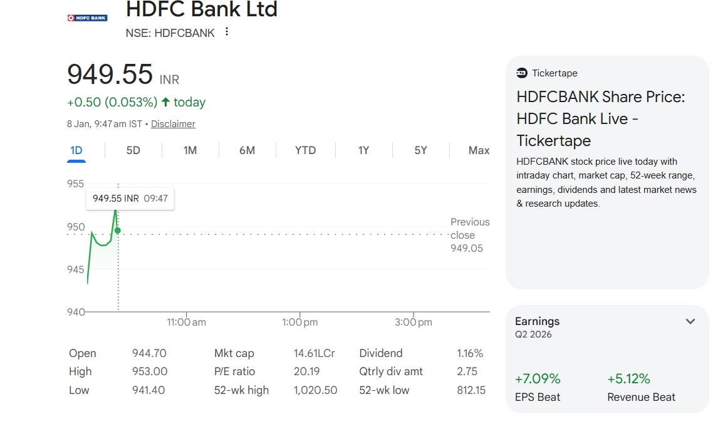Viewport: 713px width, 424px height.
Task: Open the three-dot menu beside NSE: HDFCBANK
Action: click(x=227, y=32)
